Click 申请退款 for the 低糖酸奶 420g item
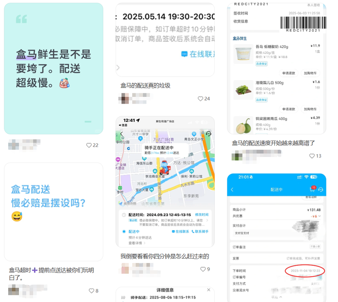This screenshot has height=302, width=338. click(x=289, y=73)
